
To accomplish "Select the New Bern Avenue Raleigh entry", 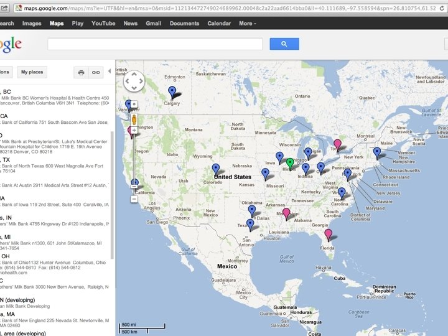I will pos(54,284).
